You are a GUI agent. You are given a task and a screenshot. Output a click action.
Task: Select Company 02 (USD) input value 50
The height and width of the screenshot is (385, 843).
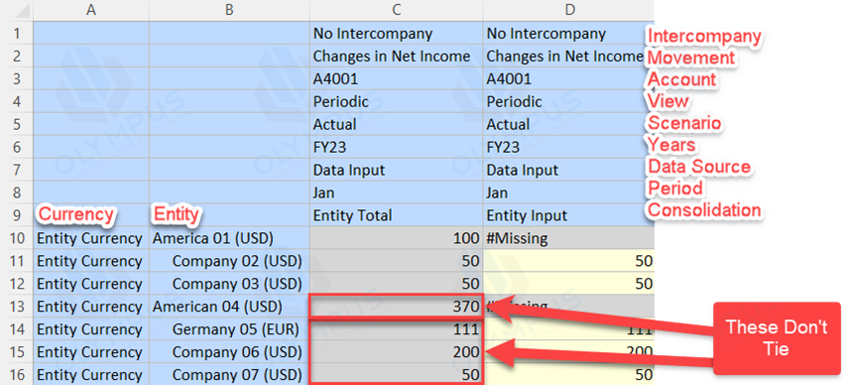(569, 261)
